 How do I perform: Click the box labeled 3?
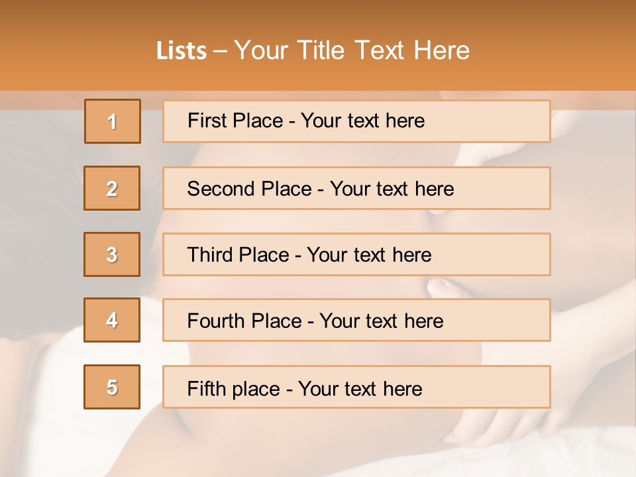tap(112, 254)
